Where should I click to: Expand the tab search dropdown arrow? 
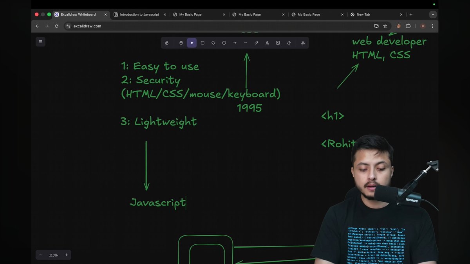[x=433, y=14]
